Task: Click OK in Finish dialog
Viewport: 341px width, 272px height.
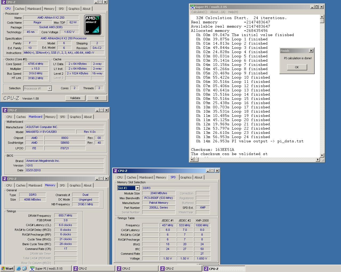Action: point(297,67)
